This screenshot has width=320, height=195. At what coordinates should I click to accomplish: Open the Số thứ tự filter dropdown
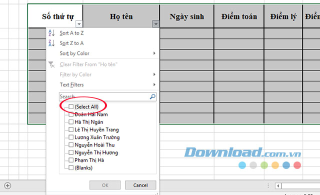[x=79, y=24]
